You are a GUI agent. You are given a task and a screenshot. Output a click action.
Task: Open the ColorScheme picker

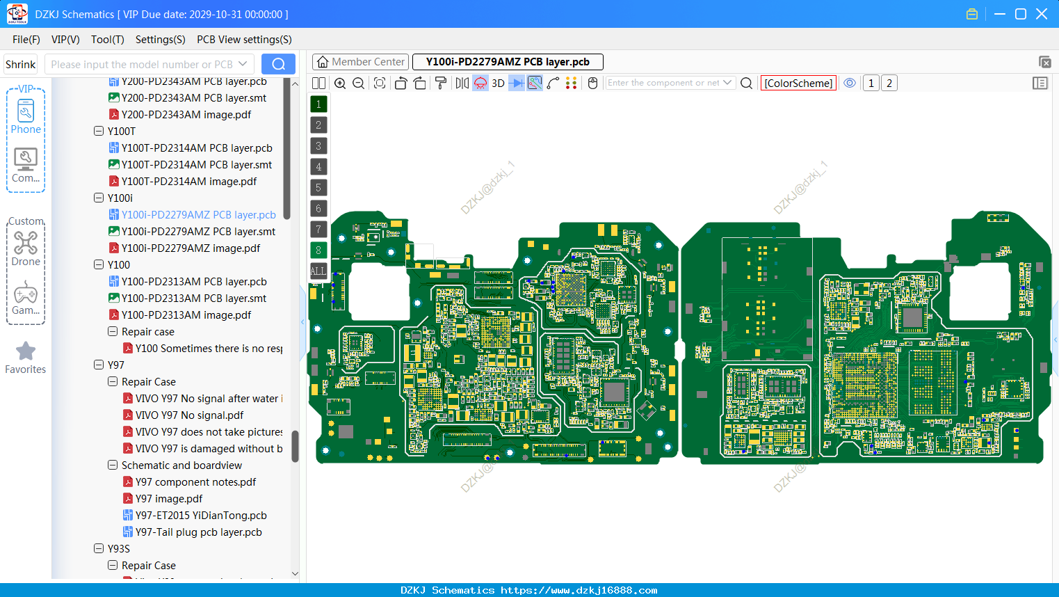[x=798, y=83]
